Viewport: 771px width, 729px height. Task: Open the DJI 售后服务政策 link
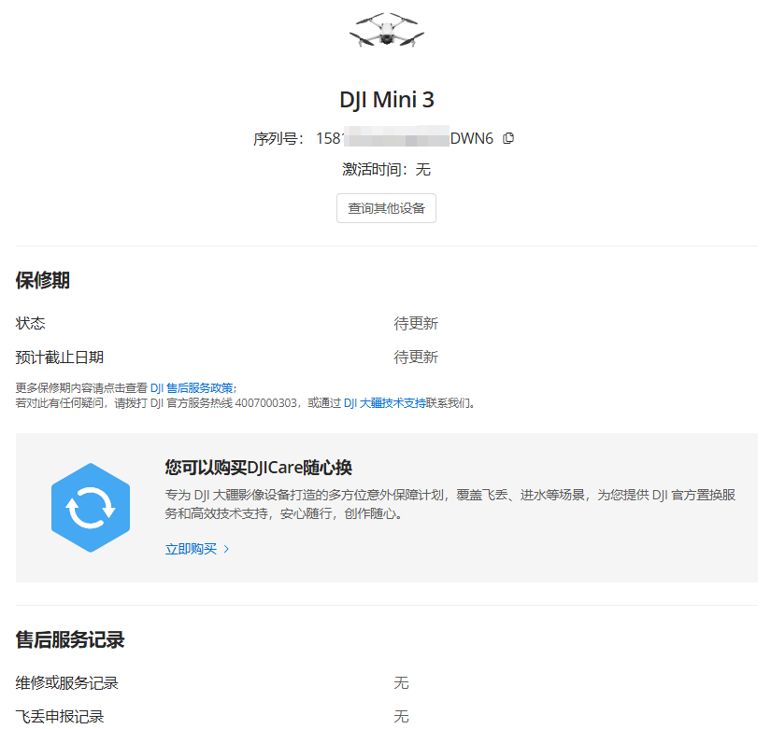click(x=192, y=388)
